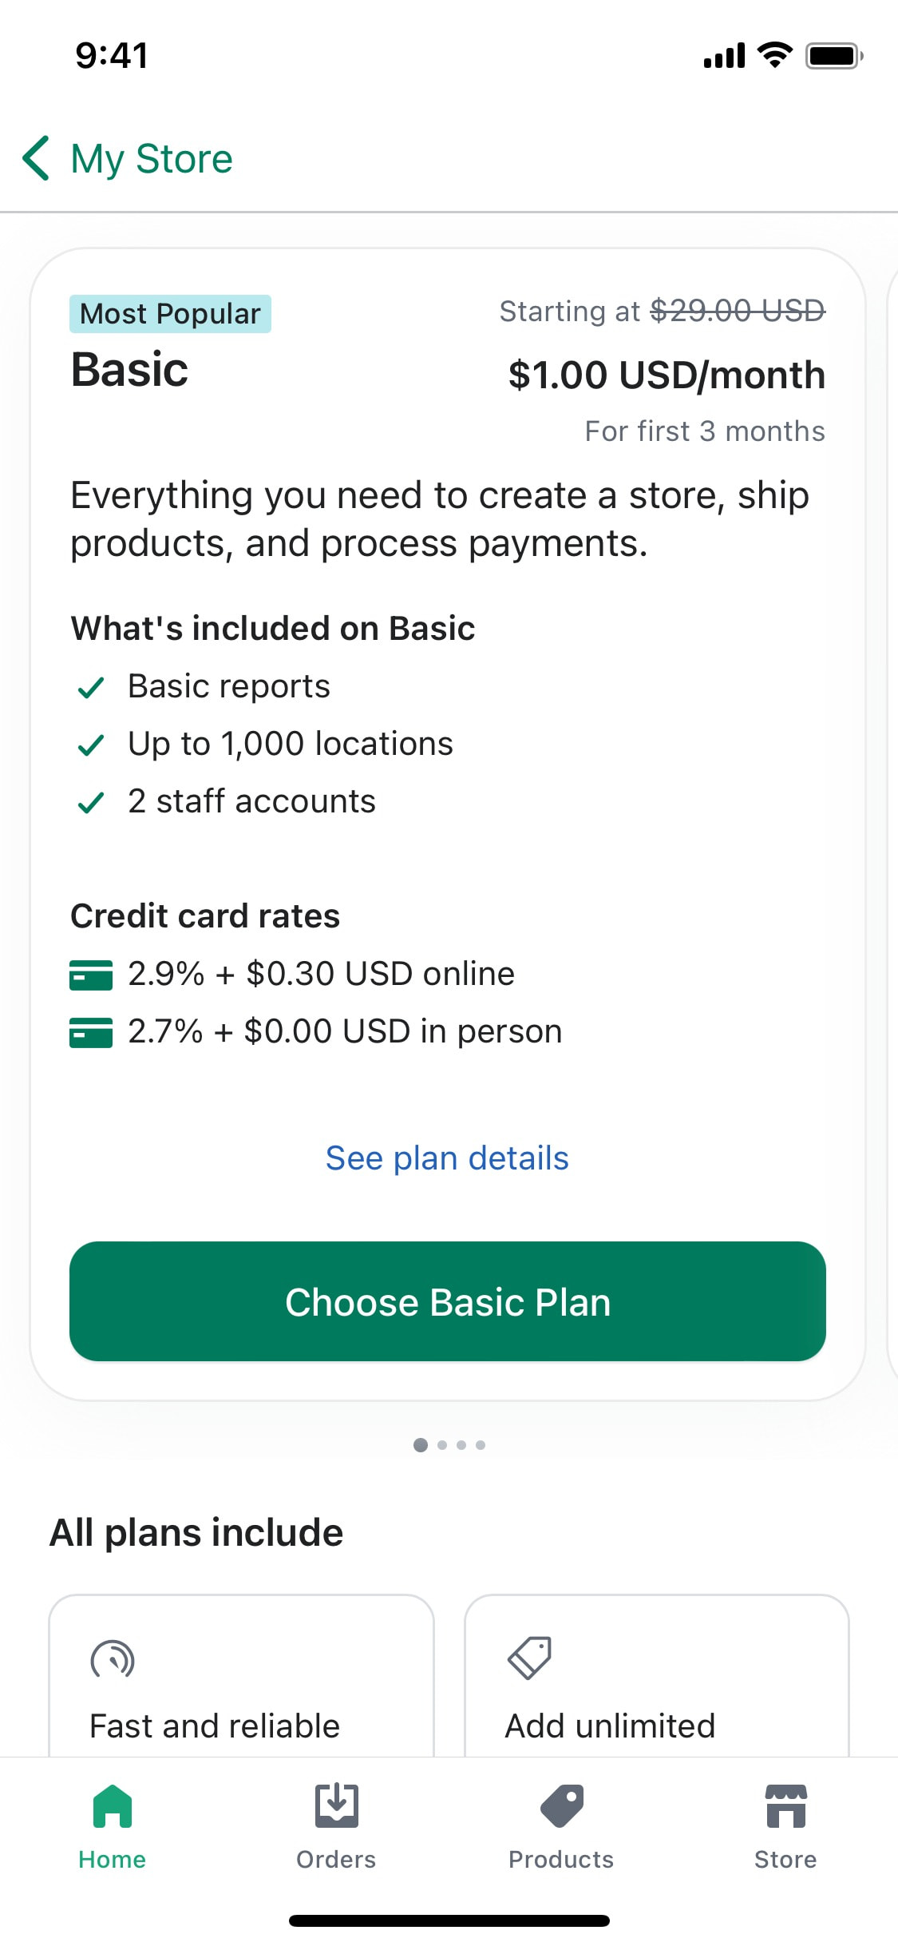Select the last carousel page dot
The height and width of the screenshot is (1946, 898).
tap(481, 1445)
